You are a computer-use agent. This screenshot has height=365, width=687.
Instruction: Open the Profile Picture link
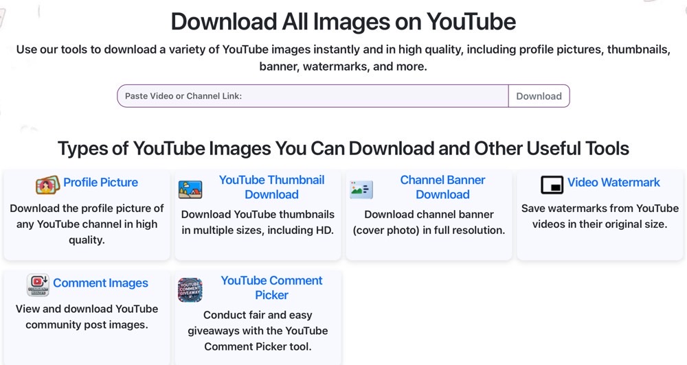100,182
